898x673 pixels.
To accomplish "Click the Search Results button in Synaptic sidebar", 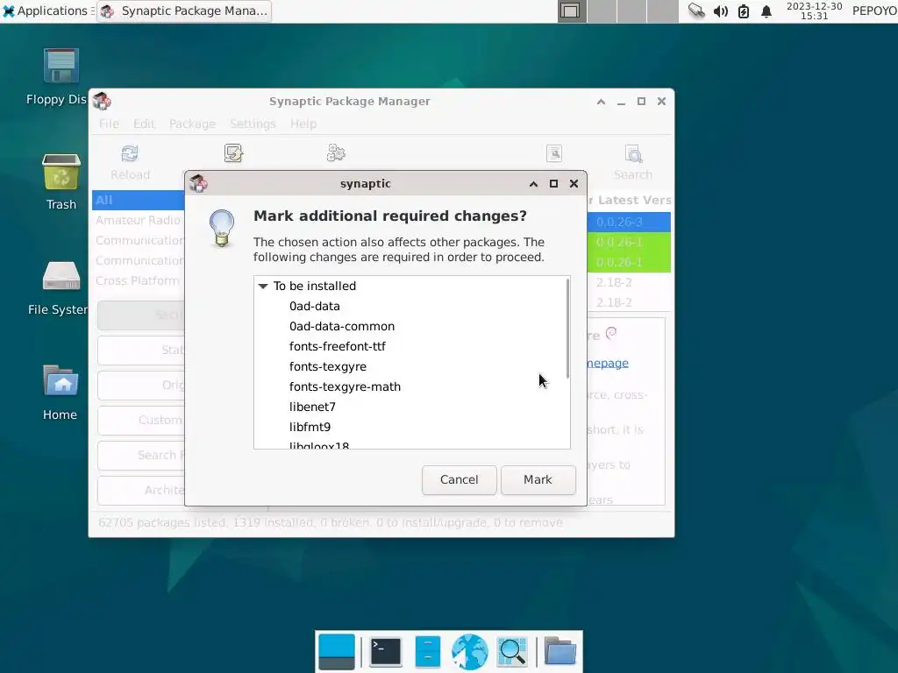I will pos(141,455).
